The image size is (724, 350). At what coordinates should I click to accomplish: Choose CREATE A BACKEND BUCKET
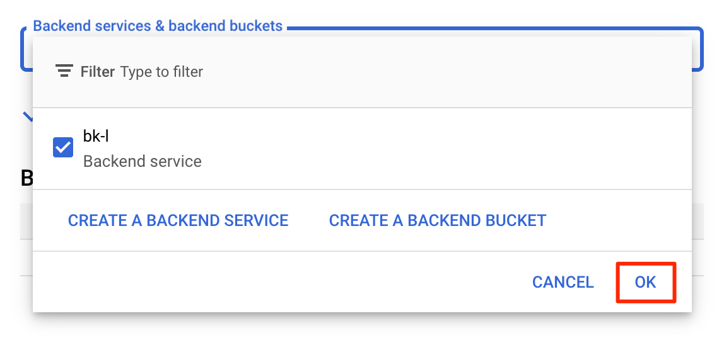[437, 220]
